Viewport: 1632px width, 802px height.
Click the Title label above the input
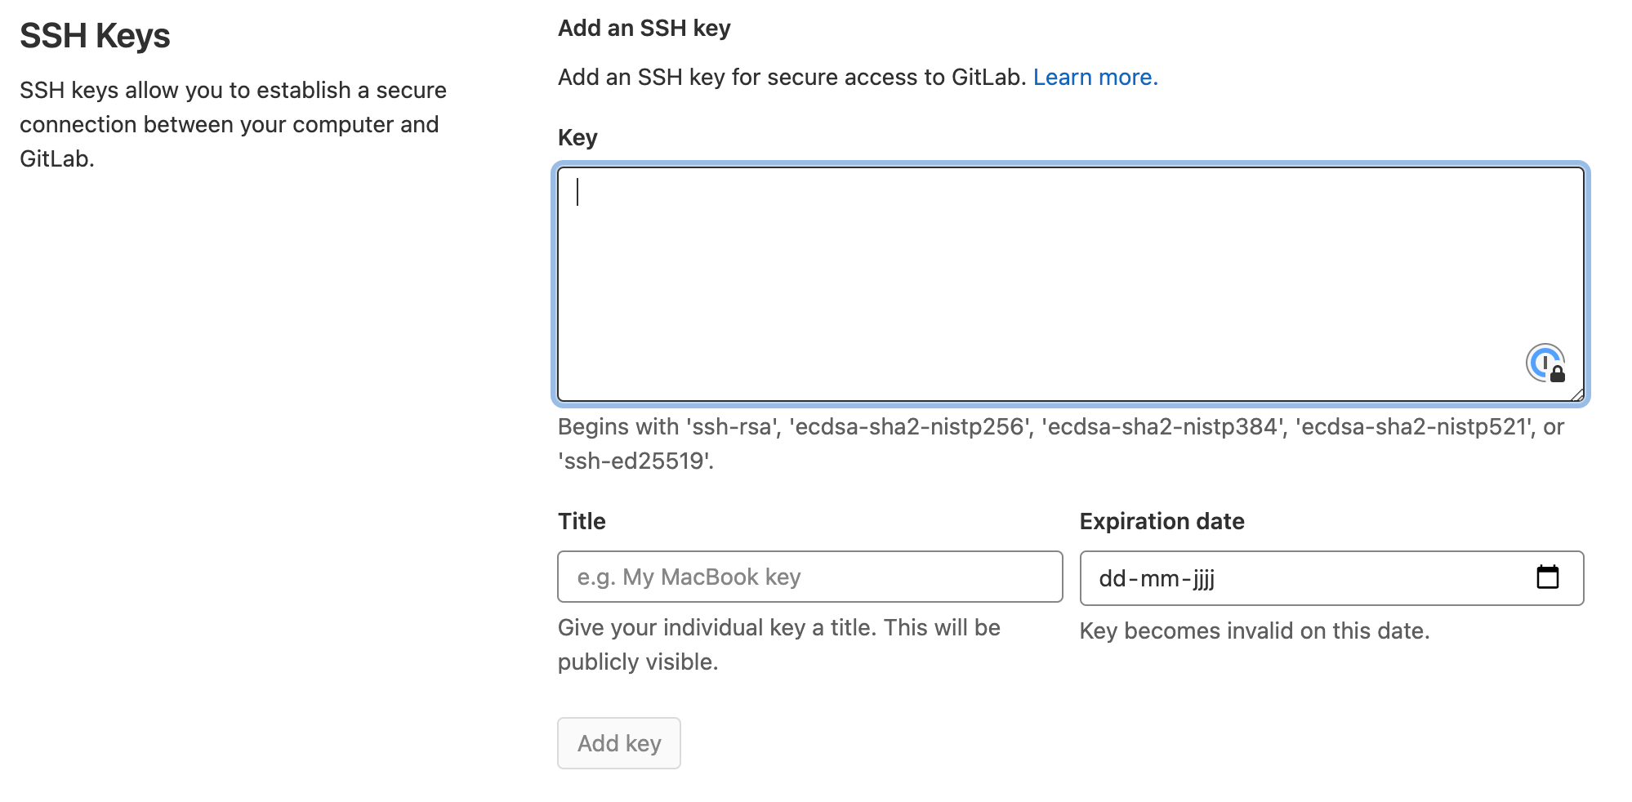click(x=581, y=521)
